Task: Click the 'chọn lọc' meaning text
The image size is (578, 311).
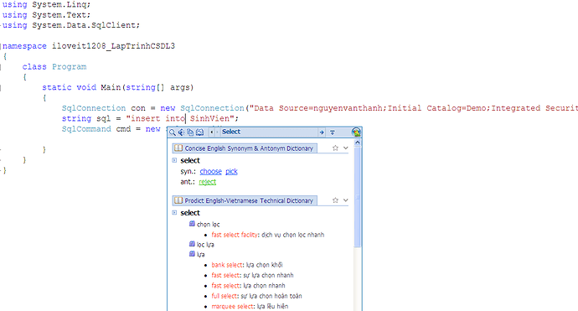Action: pos(209,225)
